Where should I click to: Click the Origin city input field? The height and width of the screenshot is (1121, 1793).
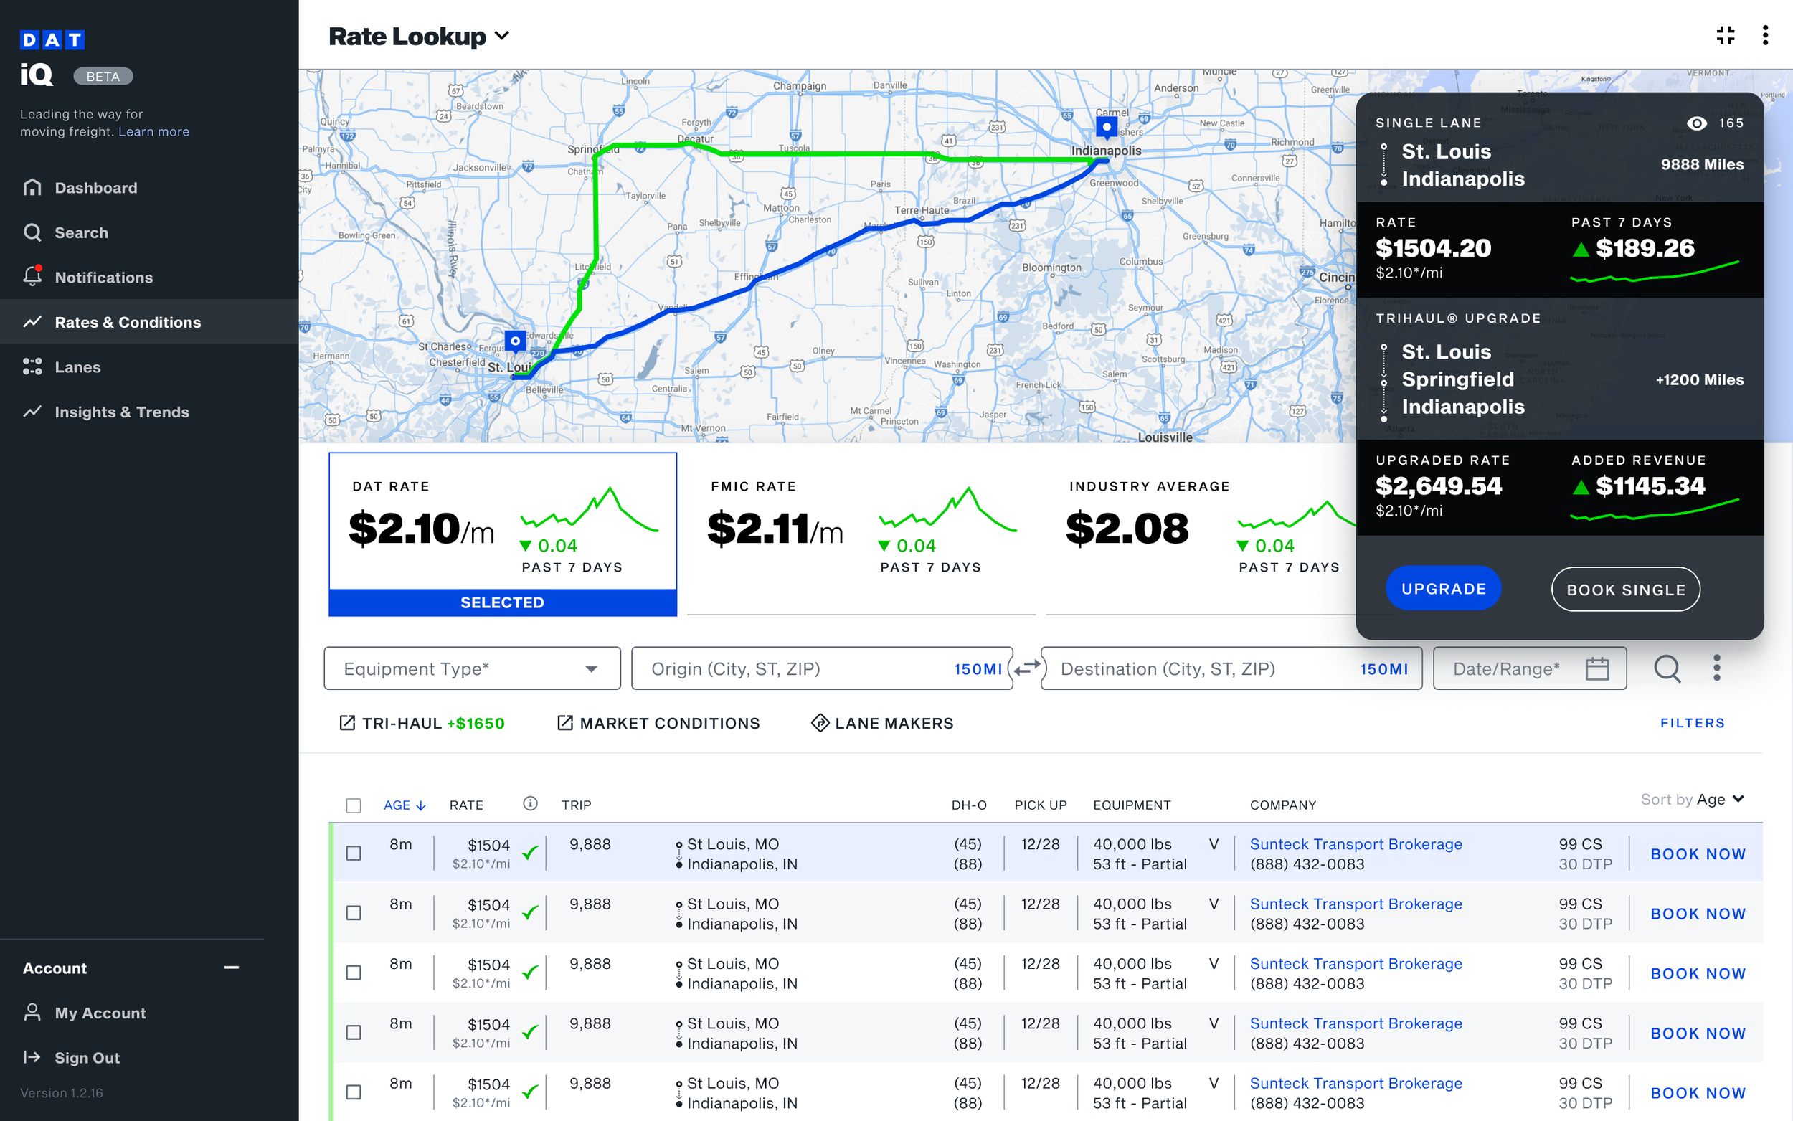click(778, 668)
